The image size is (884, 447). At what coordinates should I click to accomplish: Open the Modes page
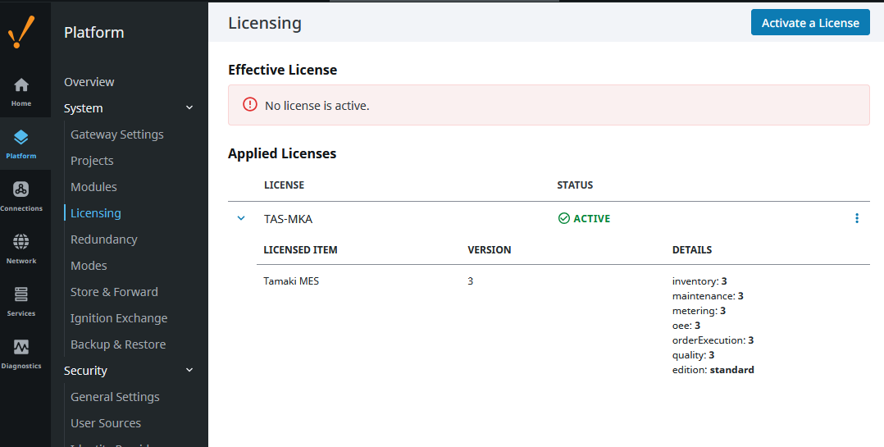coord(89,266)
